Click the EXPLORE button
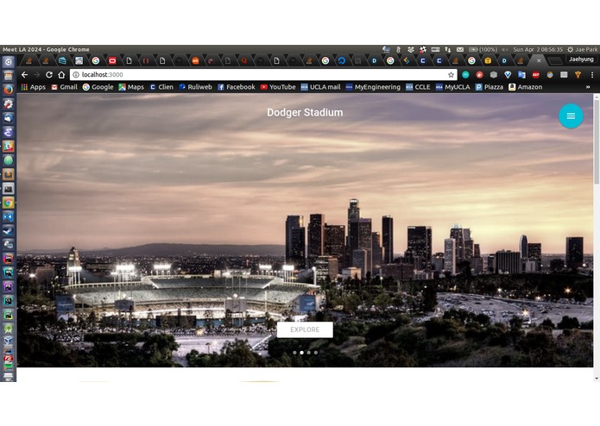Screen dimensions: 600x426 tap(305, 329)
